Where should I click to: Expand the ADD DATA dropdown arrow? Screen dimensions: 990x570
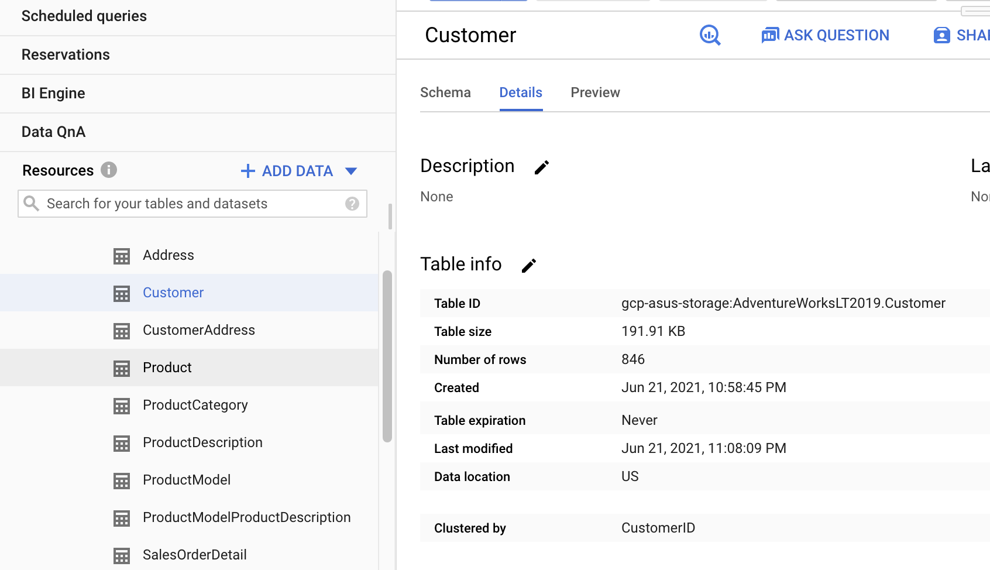pos(351,171)
